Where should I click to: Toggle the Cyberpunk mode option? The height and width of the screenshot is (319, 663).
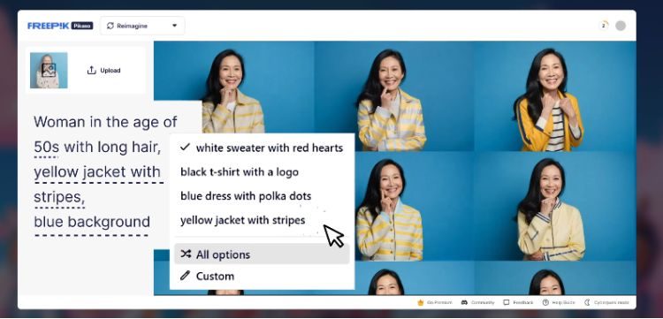[x=606, y=302]
